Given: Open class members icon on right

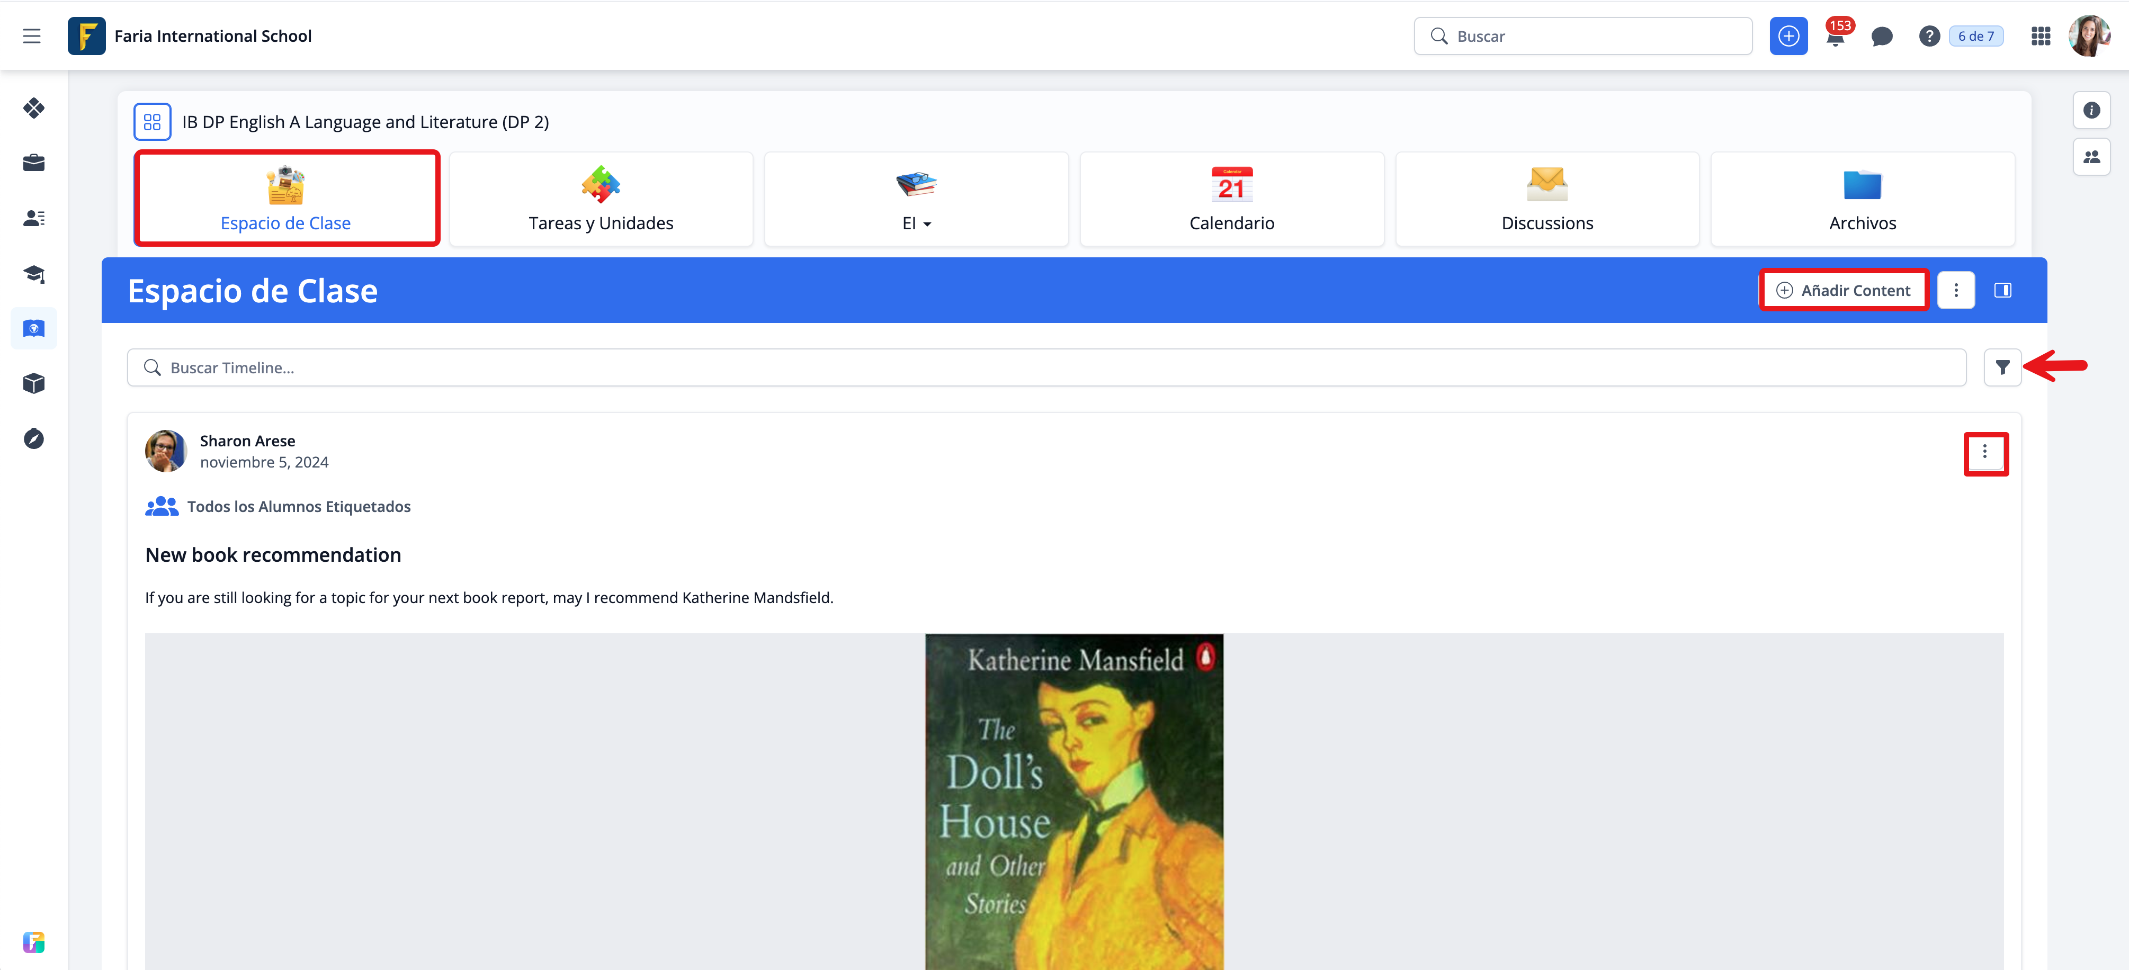Looking at the screenshot, I should (x=2091, y=157).
